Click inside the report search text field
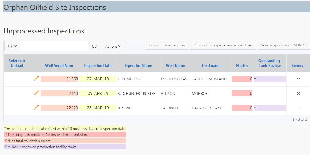Screen dimensions: 310x155 [x=55, y=46]
